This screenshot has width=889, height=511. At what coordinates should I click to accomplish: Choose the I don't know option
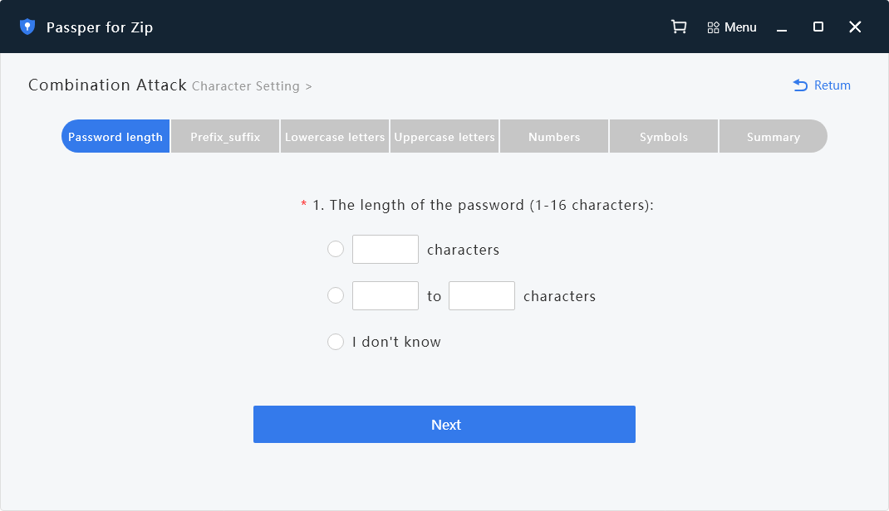tap(336, 342)
